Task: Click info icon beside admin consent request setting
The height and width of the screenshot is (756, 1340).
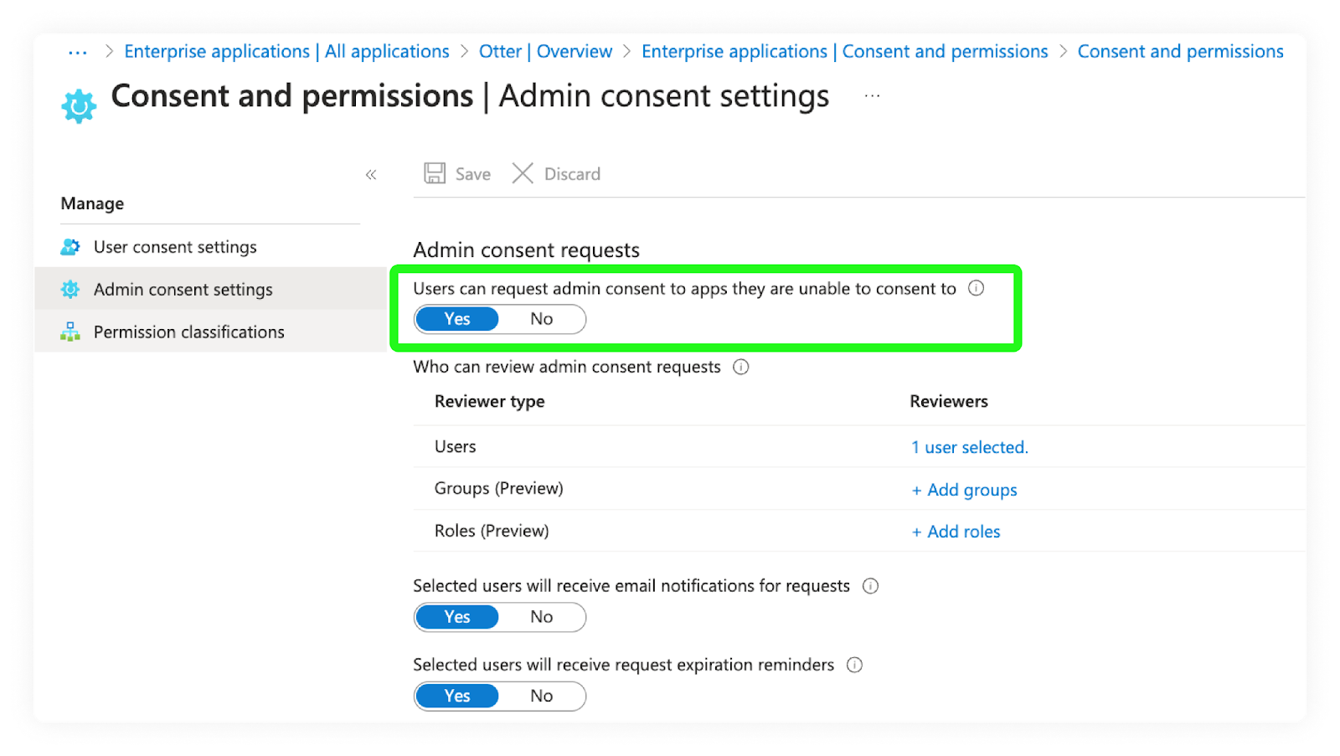Action: pyautogui.click(x=976, y=288)
